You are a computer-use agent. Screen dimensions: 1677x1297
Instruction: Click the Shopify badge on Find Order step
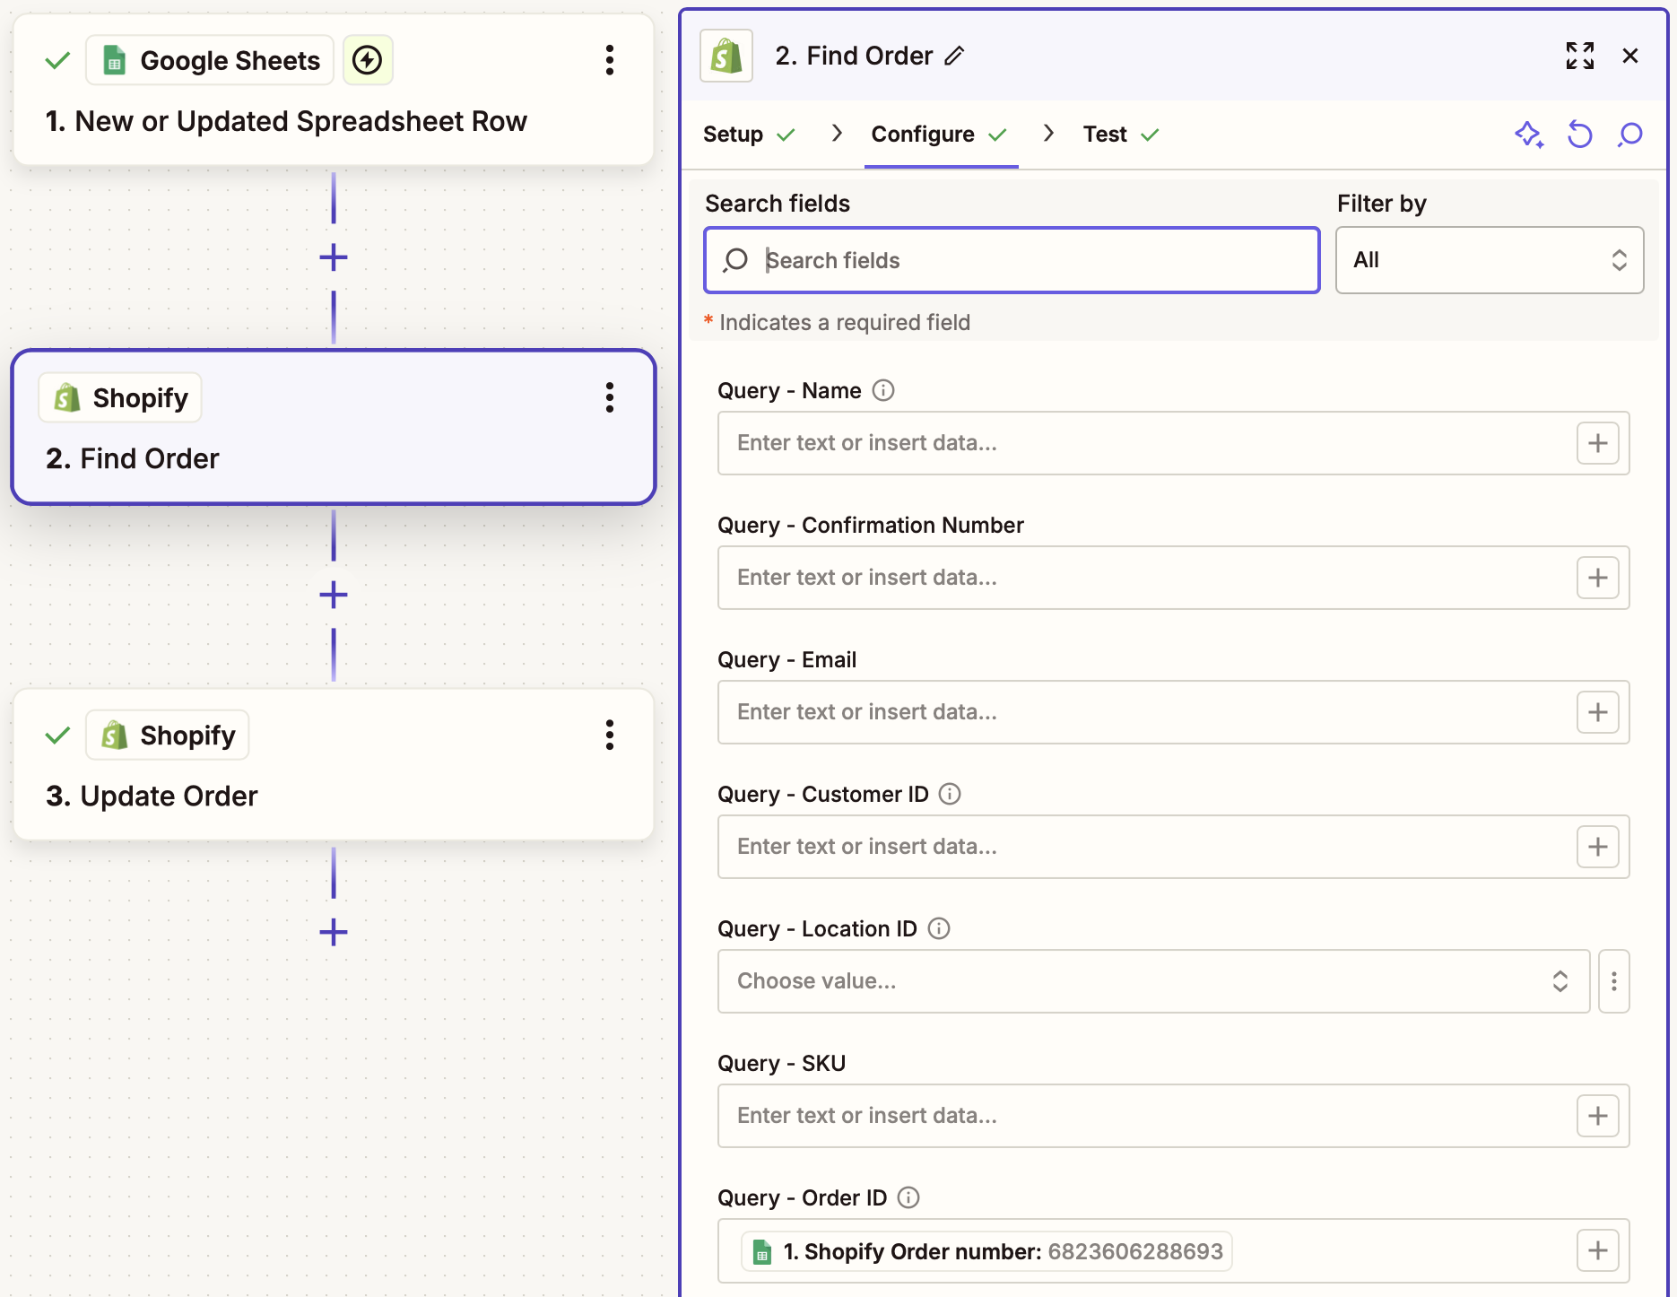click(x=120, y=397)
